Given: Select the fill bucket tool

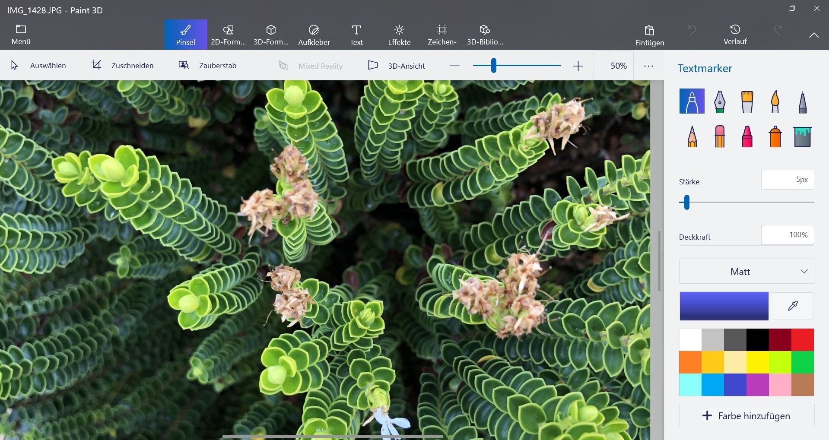Looking at the screenshot, I should coord(803,136).
